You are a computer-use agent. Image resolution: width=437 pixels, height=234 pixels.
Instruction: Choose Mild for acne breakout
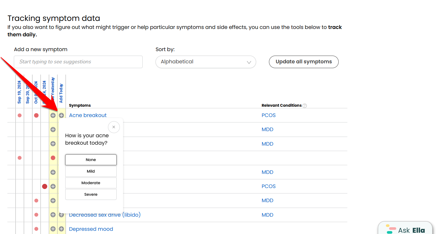[x=91, y=171]
